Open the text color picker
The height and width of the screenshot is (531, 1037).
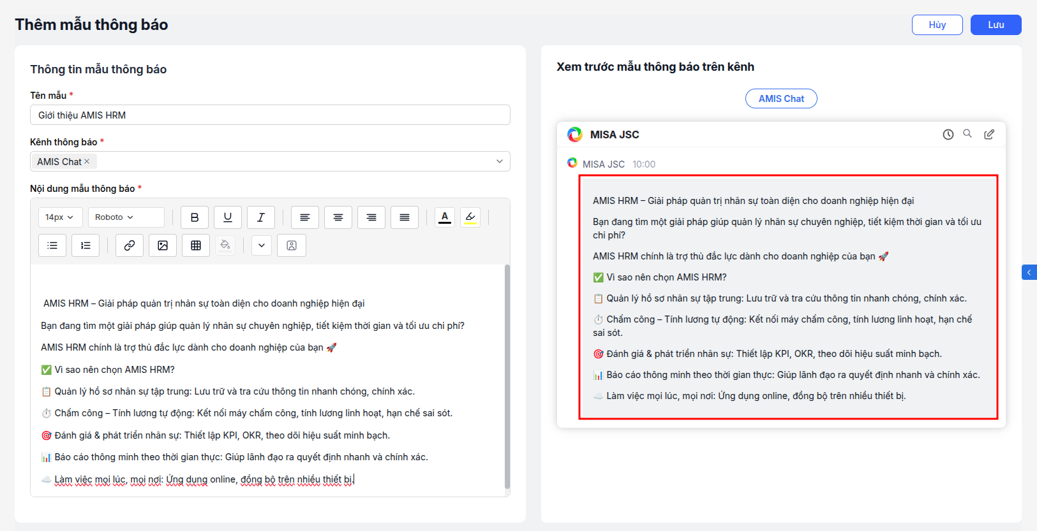pos(445,217)
